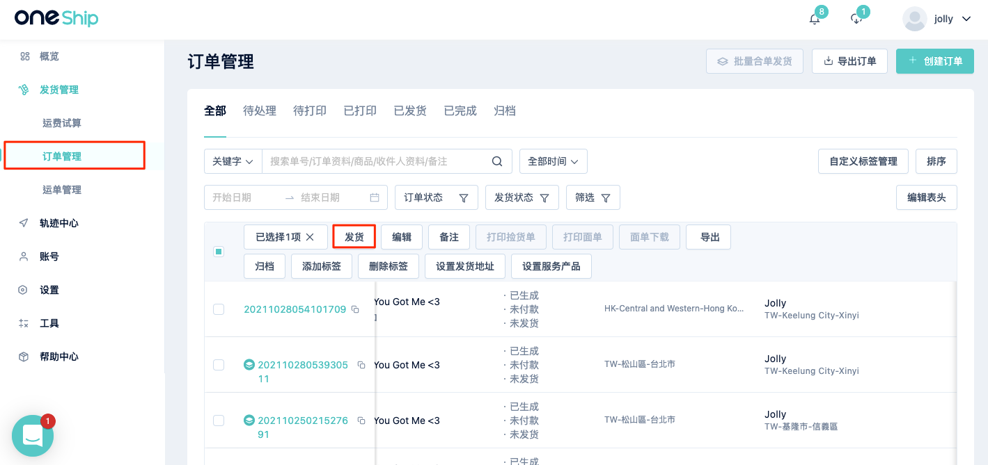The width and height of the screenshot is (988, 465).
Task: Open the jolly user account menu
Action: point(936,19)
